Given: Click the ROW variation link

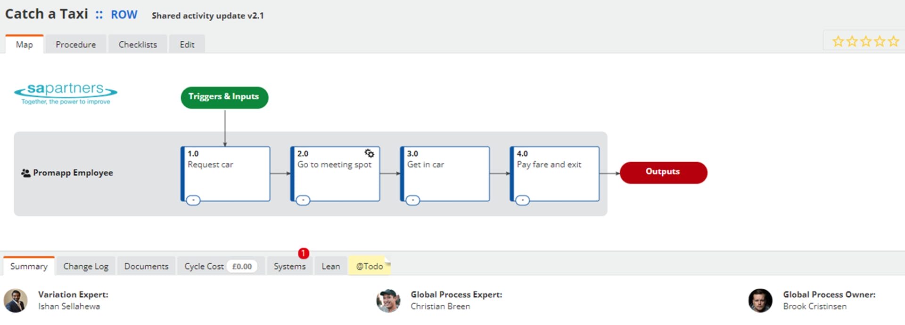Looking at the screenshot, I should (124, 15).
